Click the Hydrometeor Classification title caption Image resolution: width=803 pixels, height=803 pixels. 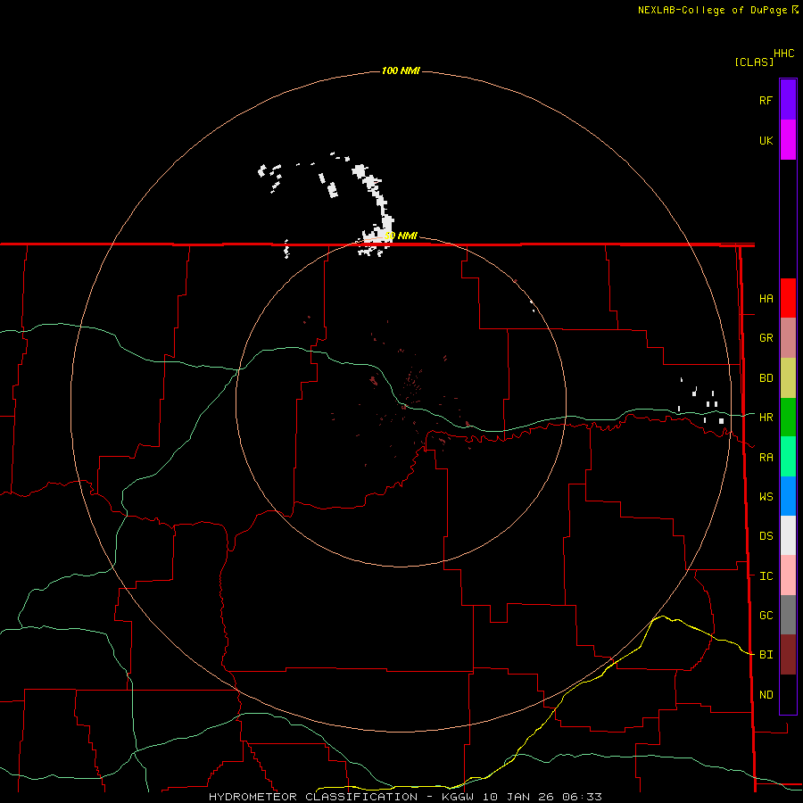(405, 797)
